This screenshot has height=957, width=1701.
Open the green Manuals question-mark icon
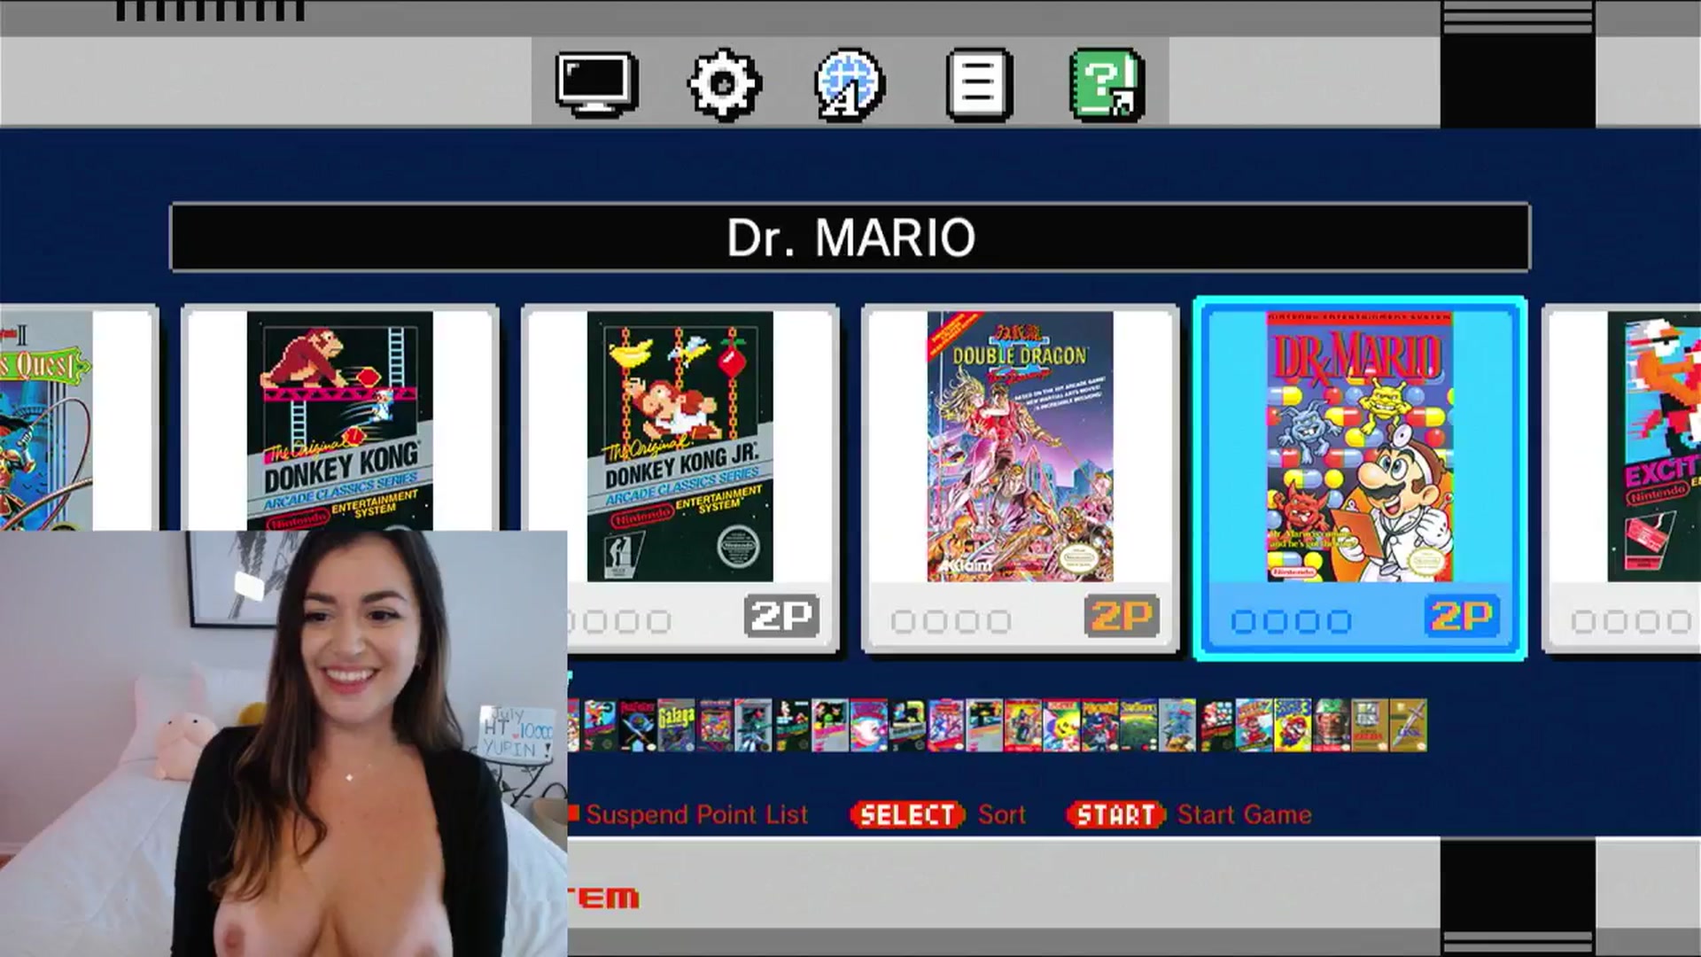(x=1107, y=84)
